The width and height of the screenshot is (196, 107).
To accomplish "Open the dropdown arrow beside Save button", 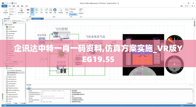I will [15, 12].
